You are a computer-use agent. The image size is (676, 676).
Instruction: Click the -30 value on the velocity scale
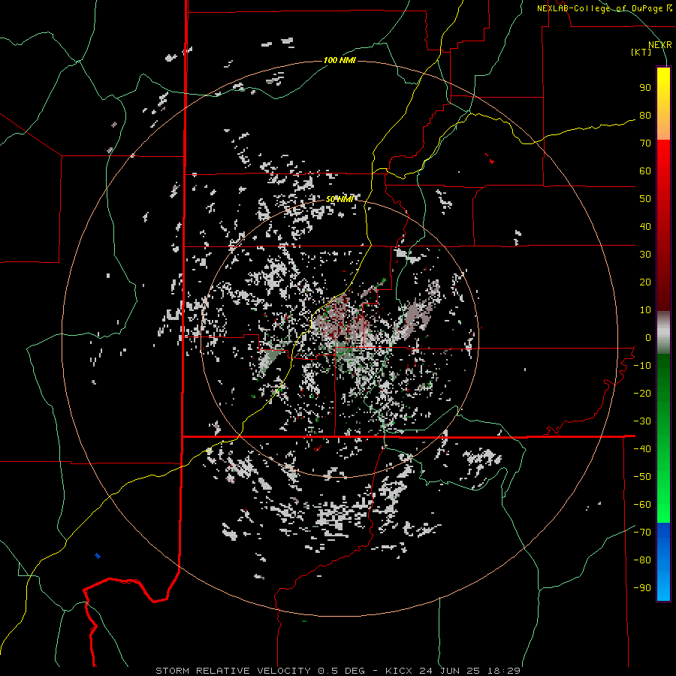click(x=642, y=421)
